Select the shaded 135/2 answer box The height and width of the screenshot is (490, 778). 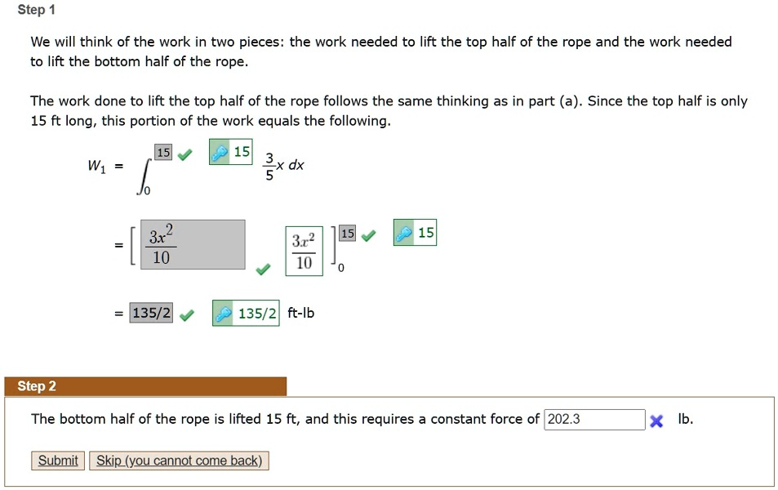[x=150, y=313]
